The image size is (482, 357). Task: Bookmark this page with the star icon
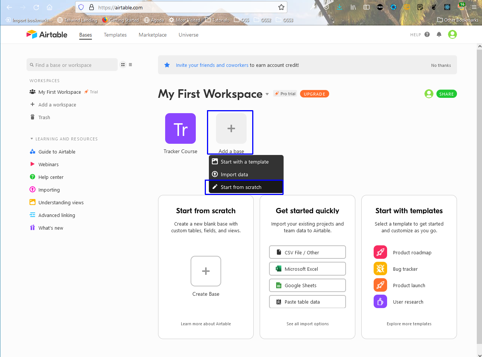pos(281,7)
